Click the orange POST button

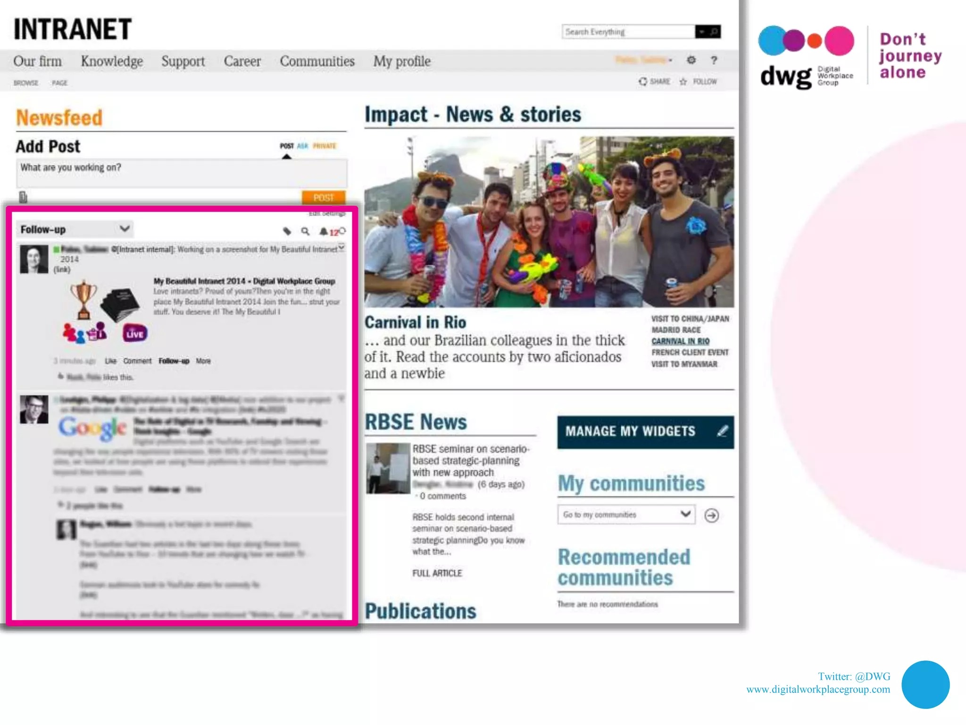(324, 197)
